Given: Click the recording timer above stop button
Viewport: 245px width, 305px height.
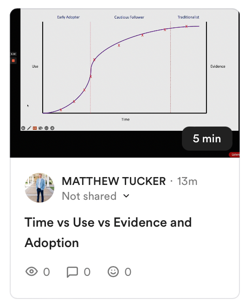Looking at the screenshot, I should (x=13, y=54).
